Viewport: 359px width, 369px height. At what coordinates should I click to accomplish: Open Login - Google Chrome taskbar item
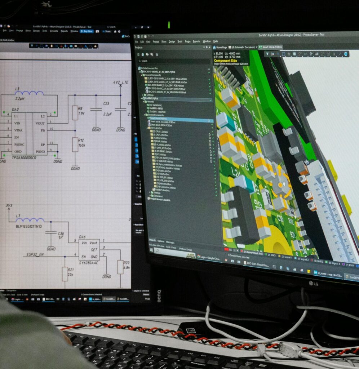click(209, 258)
